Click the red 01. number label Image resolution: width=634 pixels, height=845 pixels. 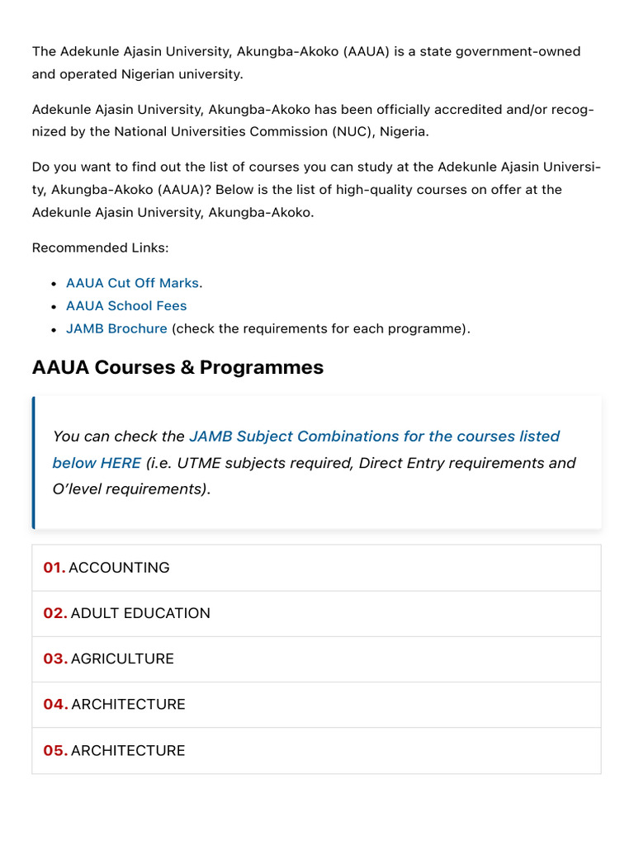pyautogui.click(x=54, y=568)
